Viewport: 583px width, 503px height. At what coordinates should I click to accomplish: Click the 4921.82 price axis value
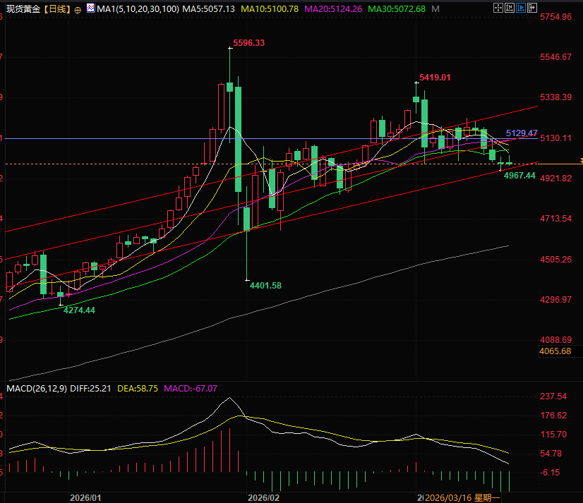tap(556, 178)
